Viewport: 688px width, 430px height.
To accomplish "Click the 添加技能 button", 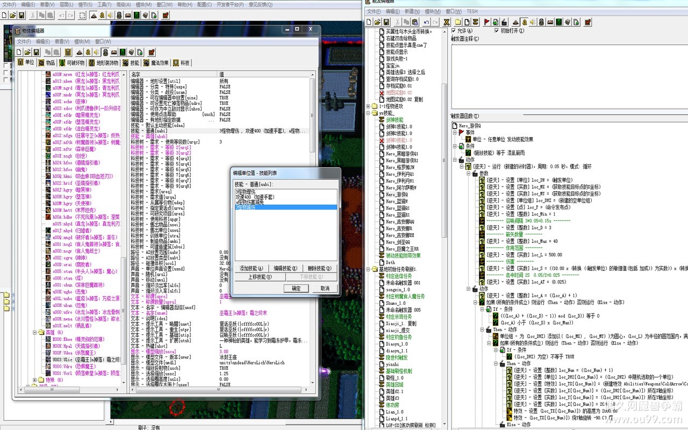I will click(x=252, y=268).
